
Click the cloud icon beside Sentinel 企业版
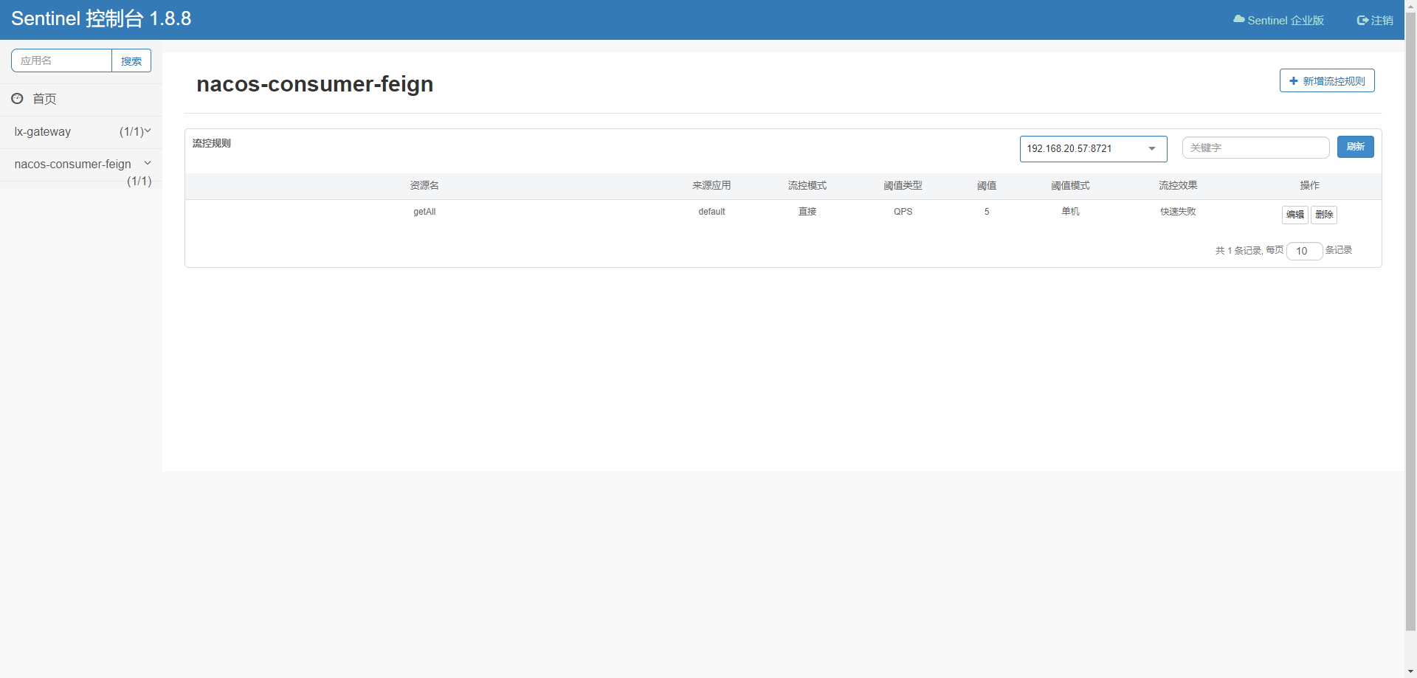point(1238,19)
